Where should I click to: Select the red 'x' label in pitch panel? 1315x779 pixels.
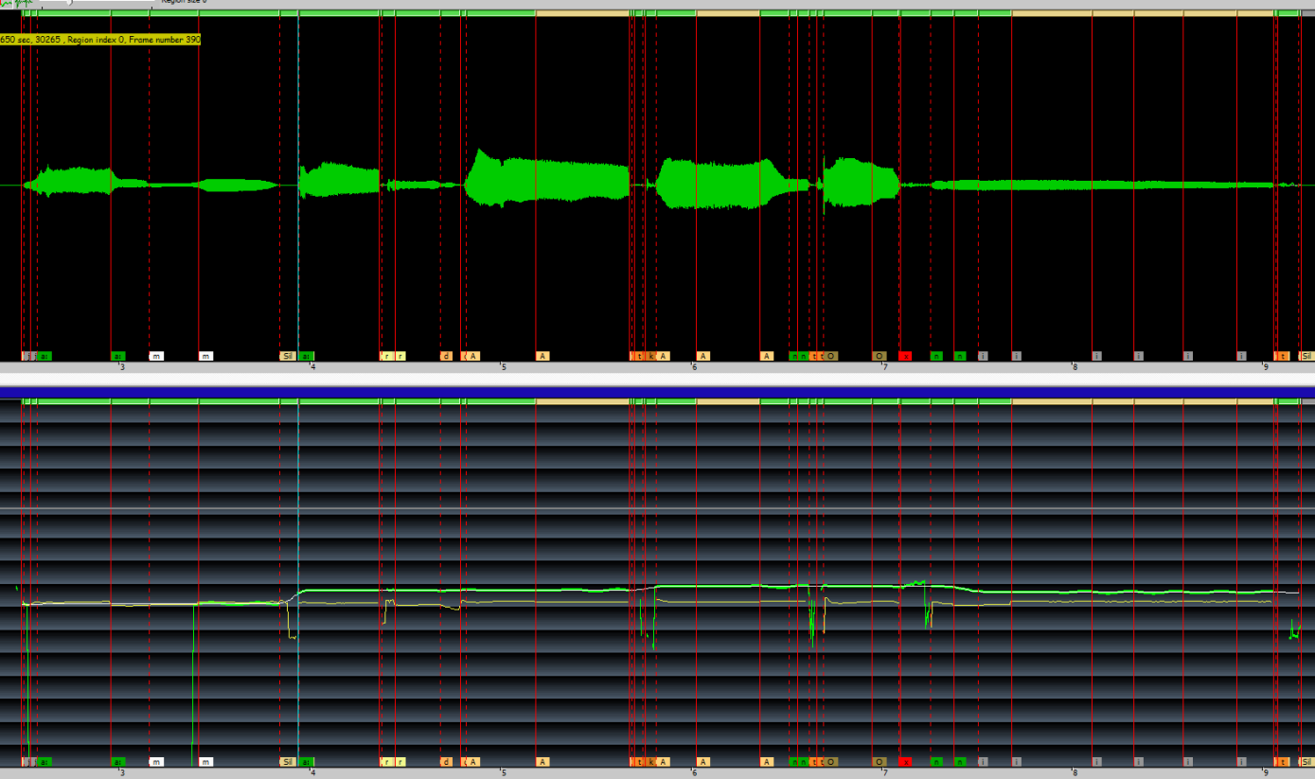click(905, 762)
